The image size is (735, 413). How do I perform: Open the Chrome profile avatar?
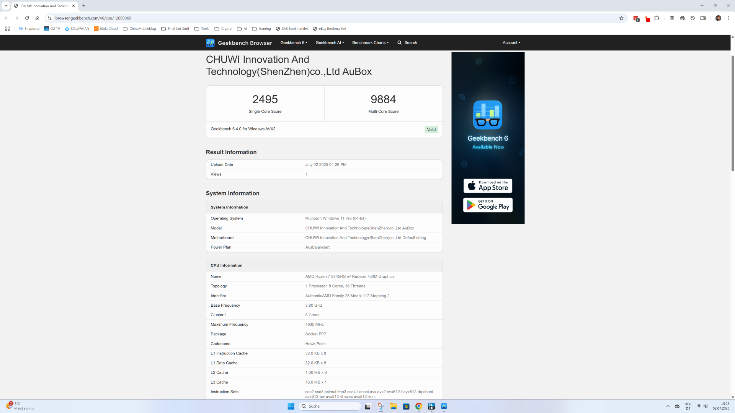tap(719, 18)
